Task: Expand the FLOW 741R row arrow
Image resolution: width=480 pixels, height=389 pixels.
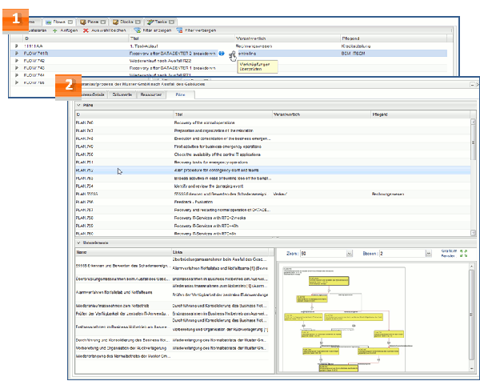Action: tap(17, 54)
